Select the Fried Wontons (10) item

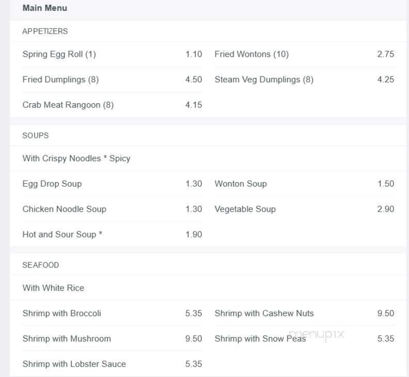[x=251, y=54]
